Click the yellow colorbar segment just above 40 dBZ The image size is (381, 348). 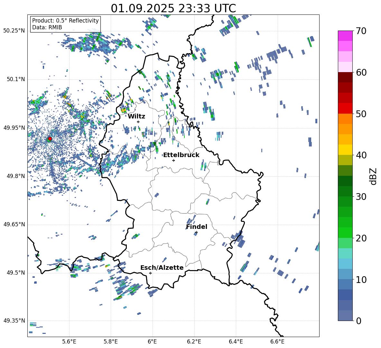[345, 150]
